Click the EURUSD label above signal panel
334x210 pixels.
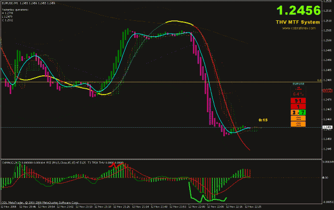[x=298, y=84]
